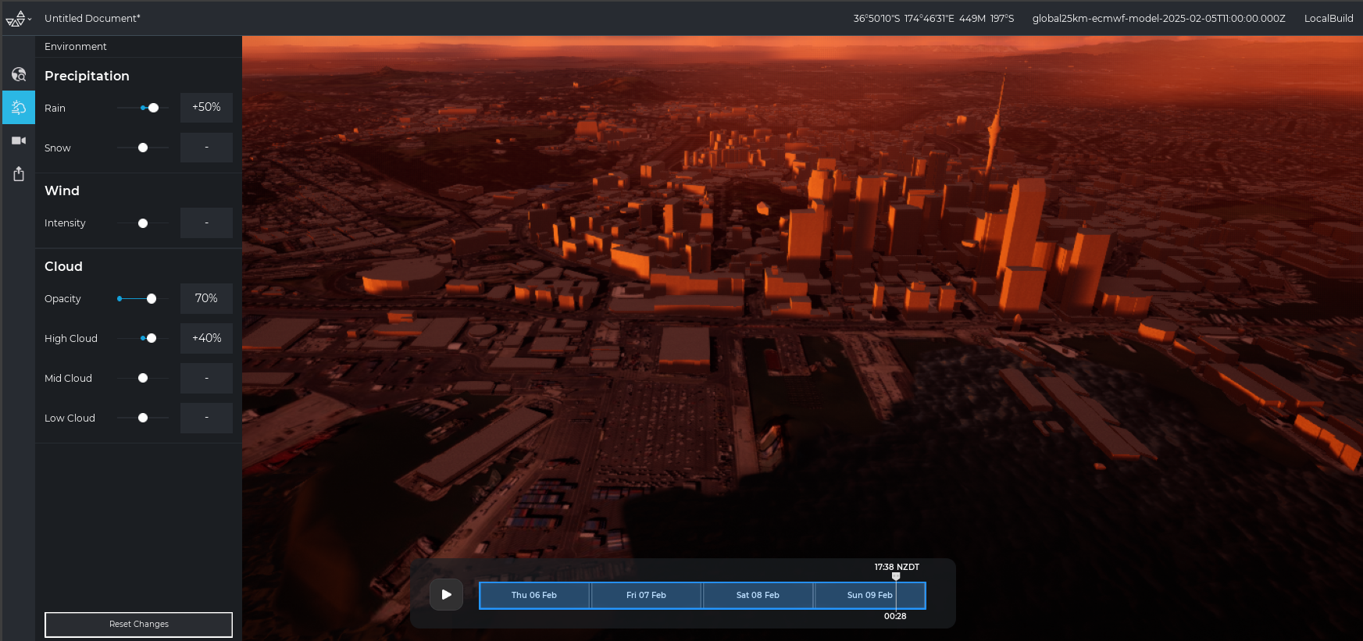Click the Cloud section heading

[x=63, y=266]
